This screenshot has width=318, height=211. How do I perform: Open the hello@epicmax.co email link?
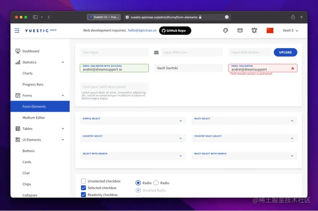tap(143, 30)
